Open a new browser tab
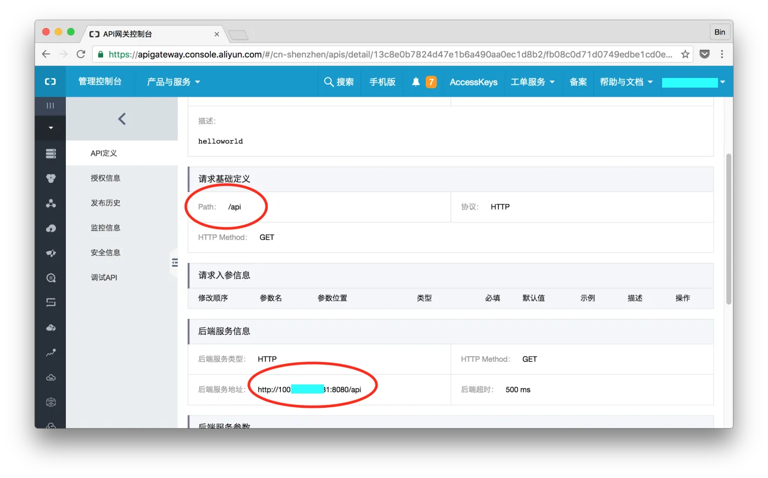The image size is (768, 478). (238, 35)
